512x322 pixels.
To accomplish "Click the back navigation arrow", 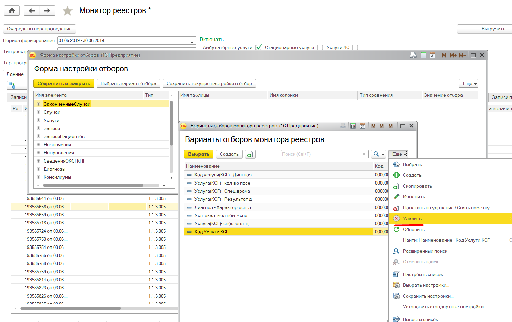I will 32,11.
